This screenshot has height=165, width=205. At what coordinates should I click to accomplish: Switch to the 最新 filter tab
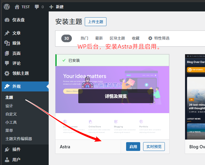[x=99, y=38]
